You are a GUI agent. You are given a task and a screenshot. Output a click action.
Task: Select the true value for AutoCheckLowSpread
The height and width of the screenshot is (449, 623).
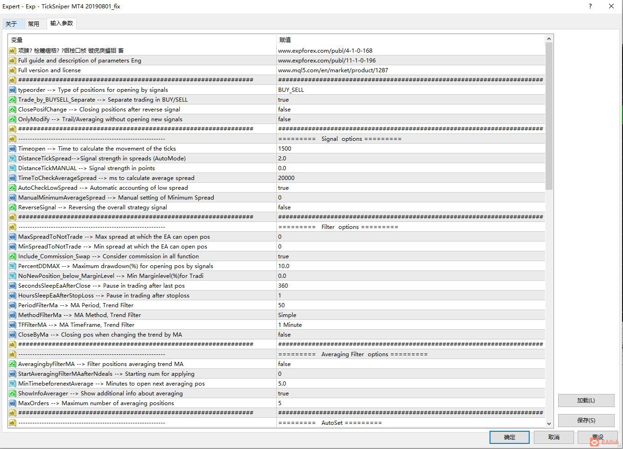[x=284, y=188]
